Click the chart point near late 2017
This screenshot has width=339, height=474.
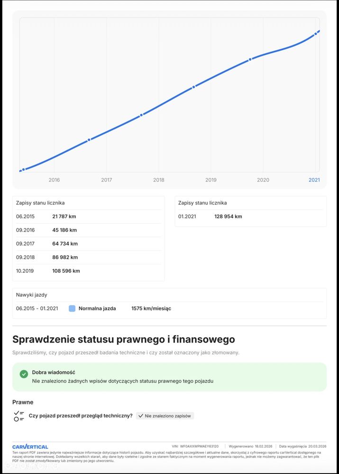[141, 115]
